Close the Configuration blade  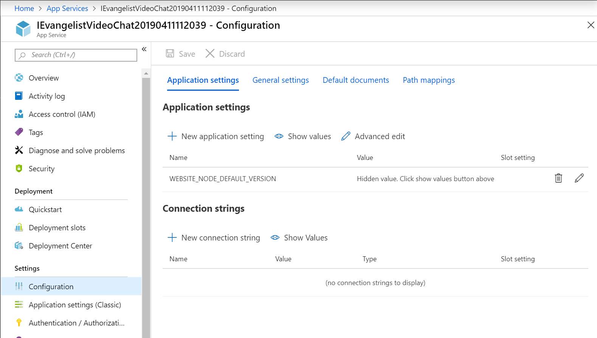tap(591, 25)
